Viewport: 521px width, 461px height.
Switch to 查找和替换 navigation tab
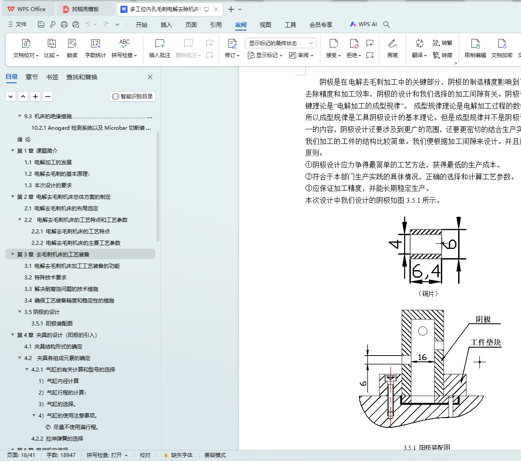[82, 77]
